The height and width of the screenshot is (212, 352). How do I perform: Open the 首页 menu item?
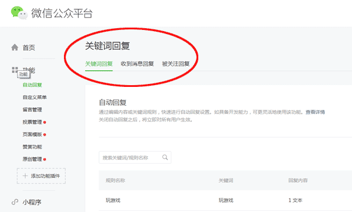29,48
